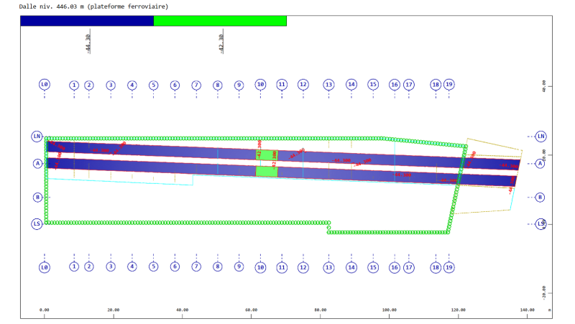Select upper-row grid bubble 9
575x324 pixels.
point(239,85)
